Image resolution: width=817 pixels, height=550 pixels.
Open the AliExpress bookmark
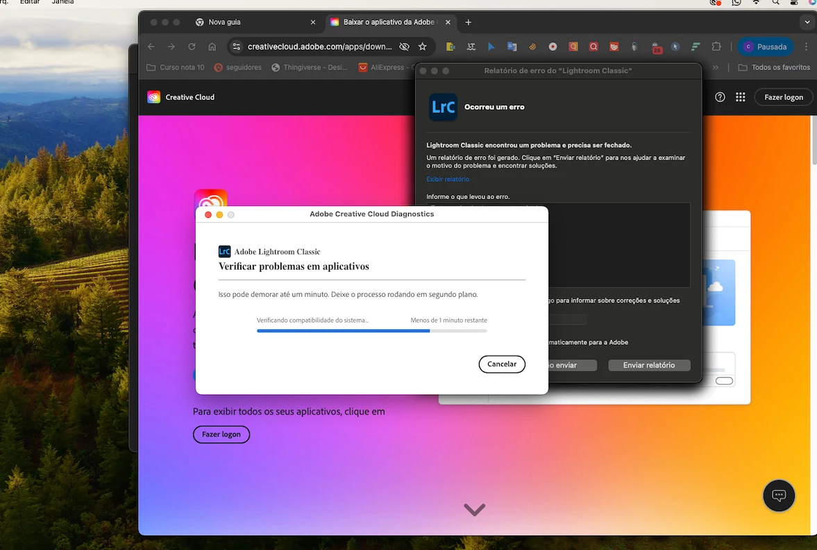(386, 67)
